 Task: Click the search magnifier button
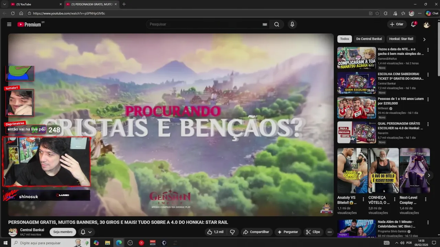coord(277,24)
